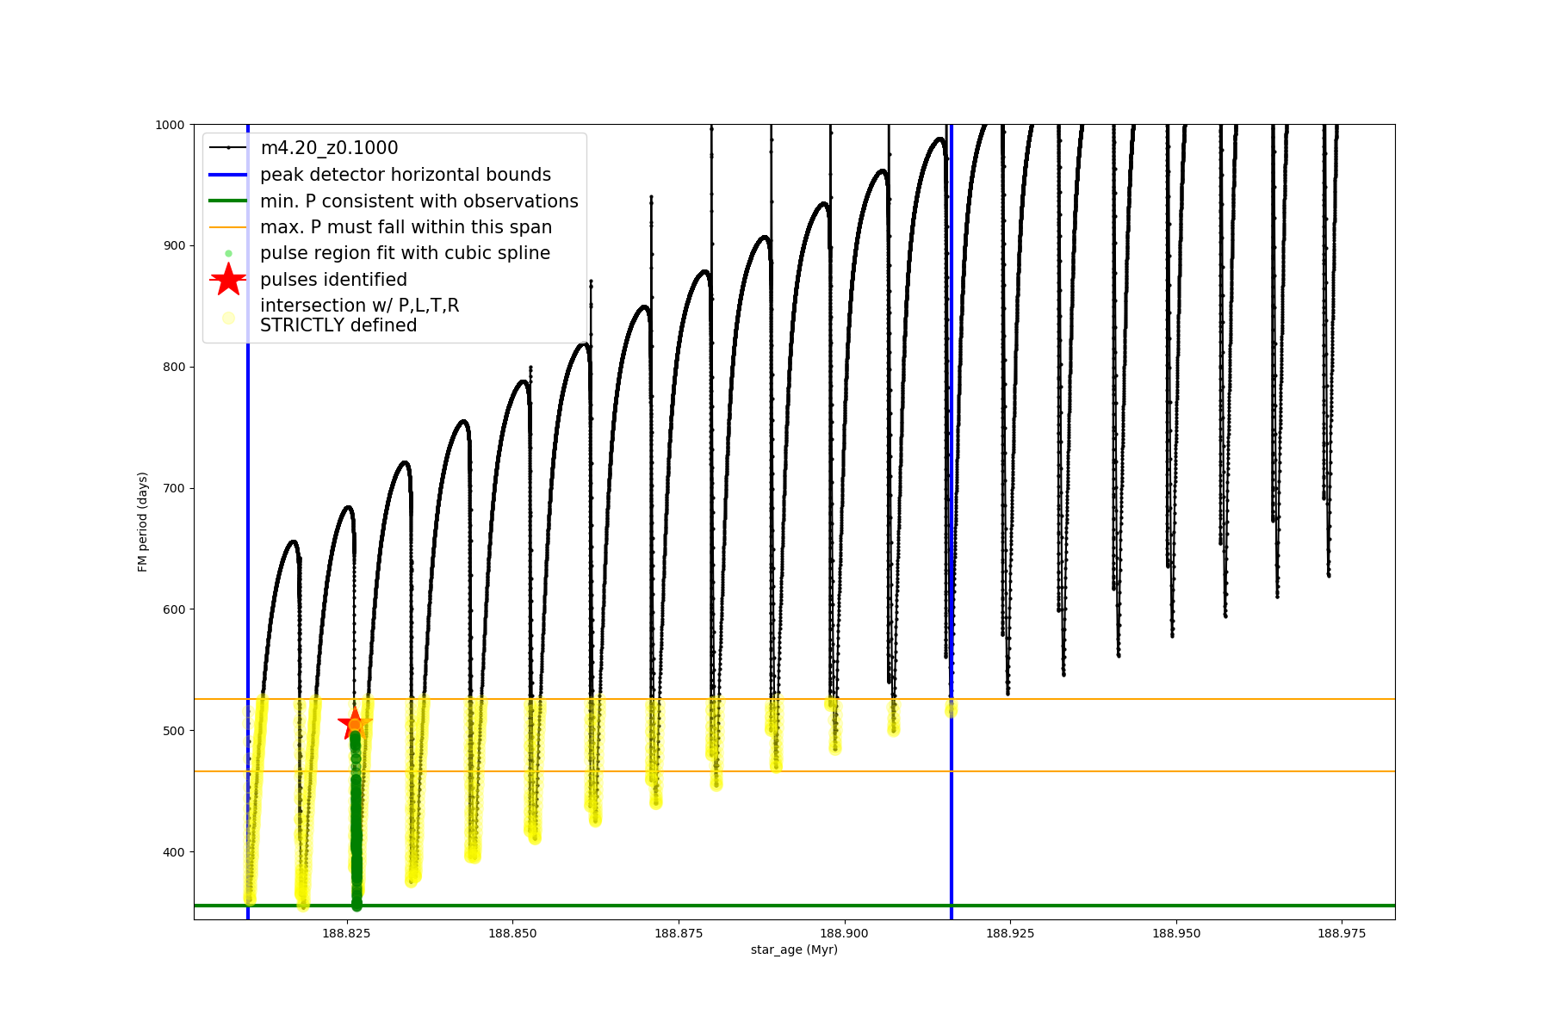Click the red star icon in the legend

228,280
